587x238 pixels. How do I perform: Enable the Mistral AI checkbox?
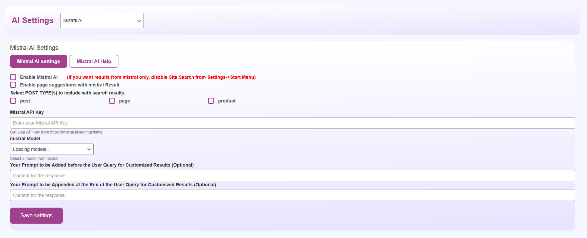click(x=13, y=77)
